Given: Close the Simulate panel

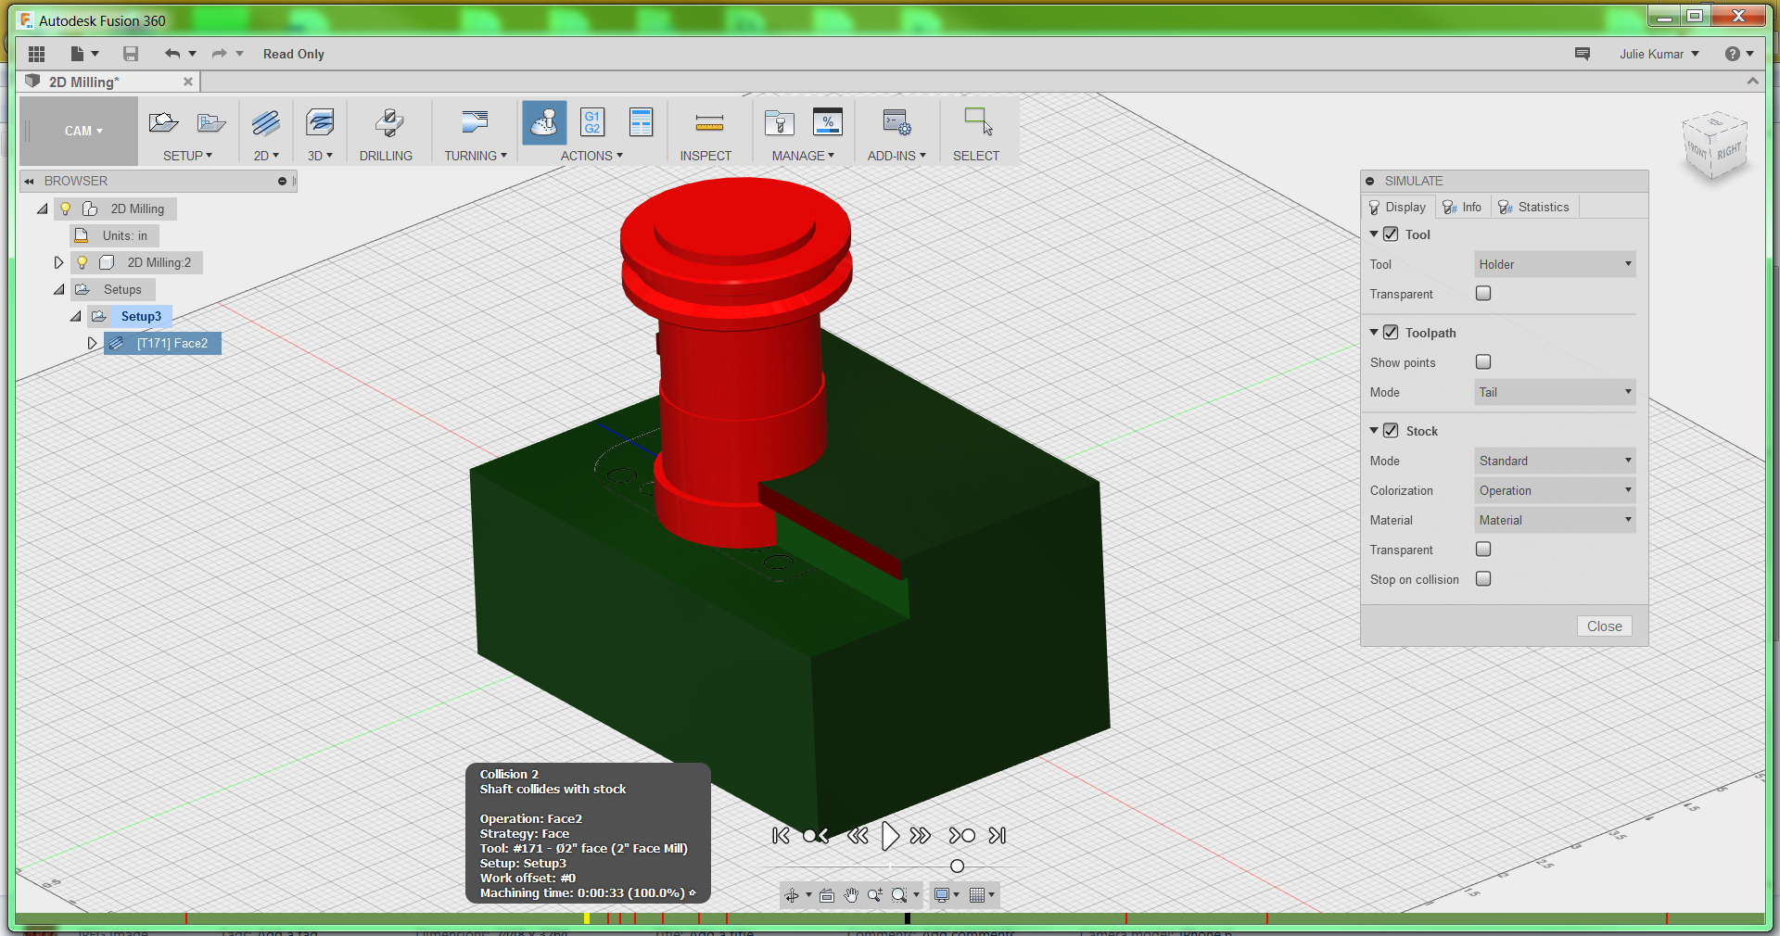Looking at the screenshot, I should tap(1605, 626).
